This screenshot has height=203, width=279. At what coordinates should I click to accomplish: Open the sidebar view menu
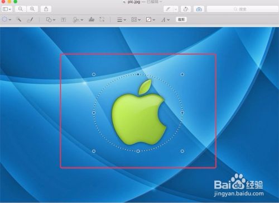[7, 9]
